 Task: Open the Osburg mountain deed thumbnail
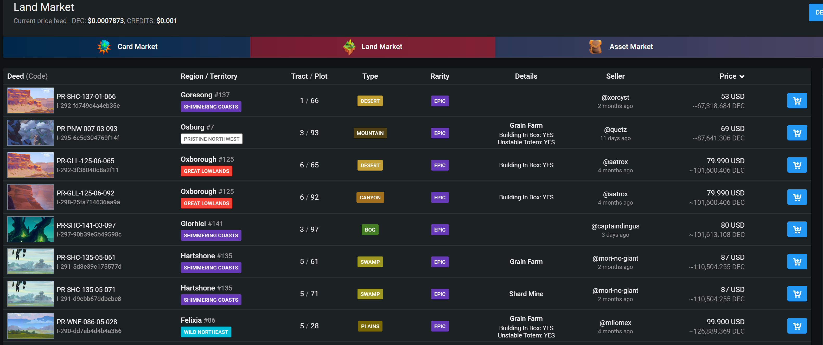point(31,133)
